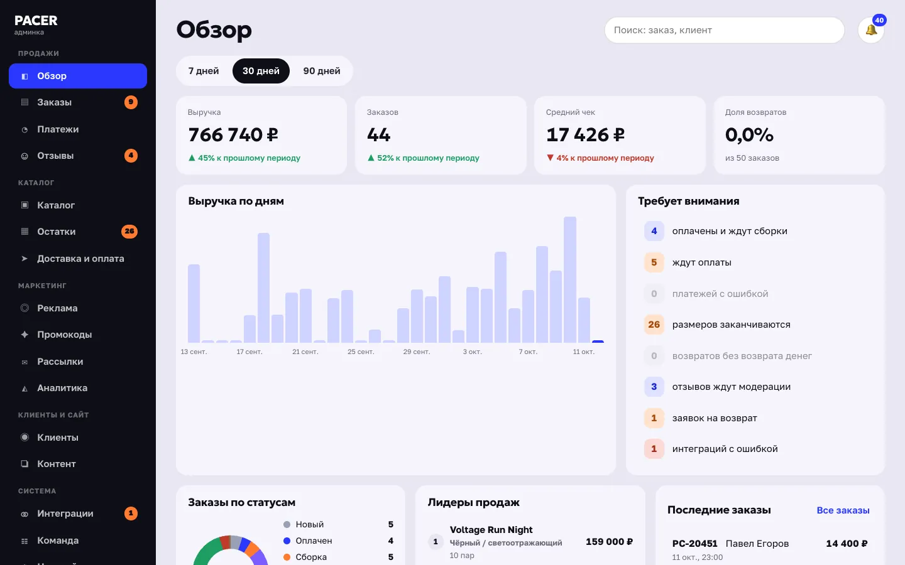Click the Новый status gray legend dot
The height and width of the screenshot is (565, 905).
click(x=287, y=524)
